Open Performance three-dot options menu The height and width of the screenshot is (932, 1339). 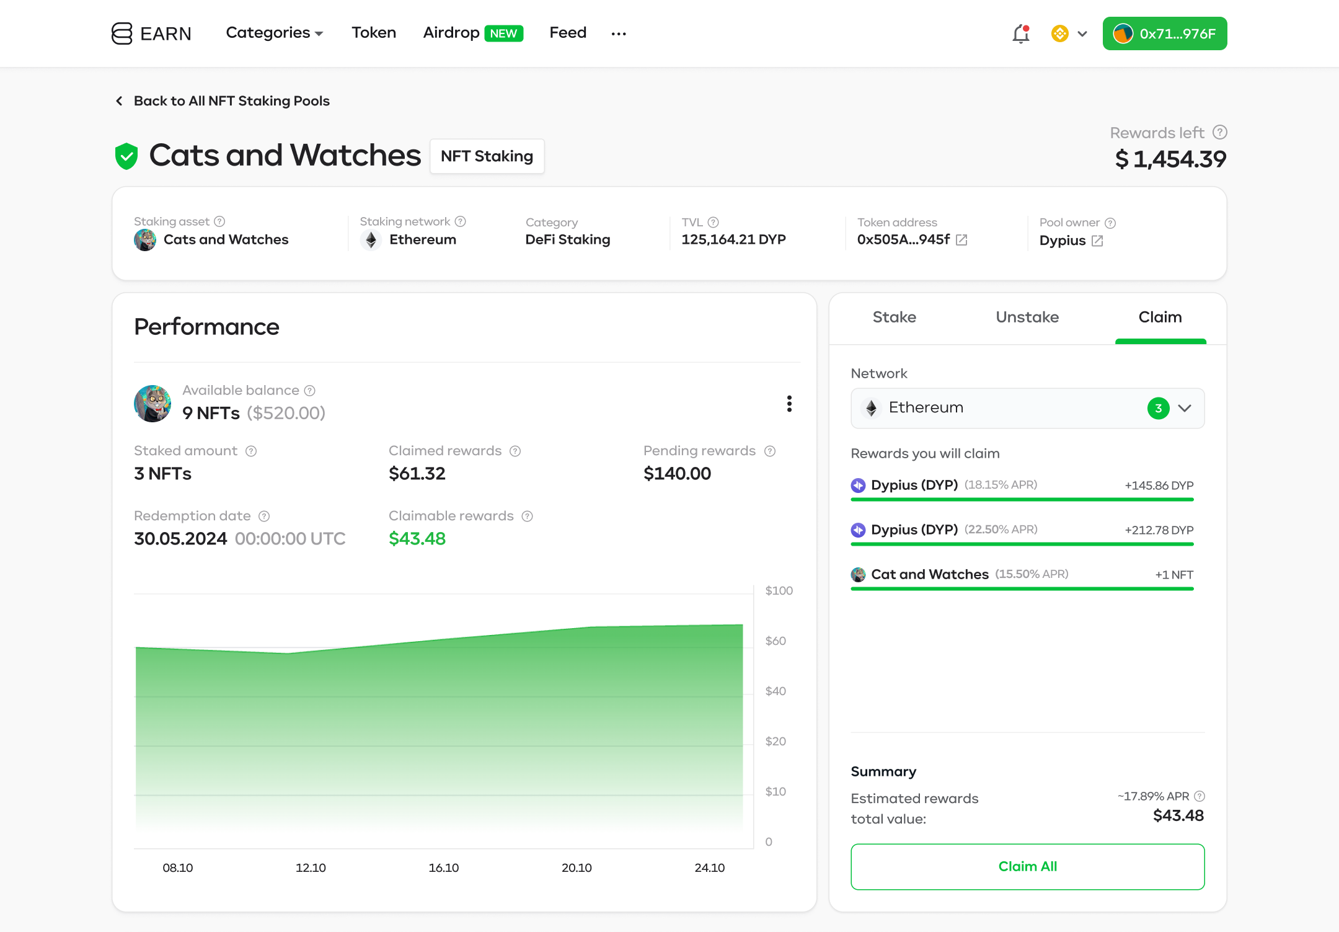(x=789, y=404)
